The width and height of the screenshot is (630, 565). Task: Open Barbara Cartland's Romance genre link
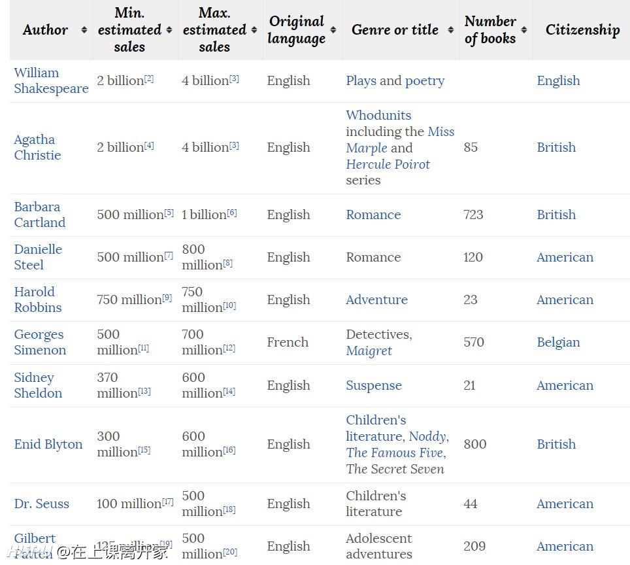[x=373, y=214]
